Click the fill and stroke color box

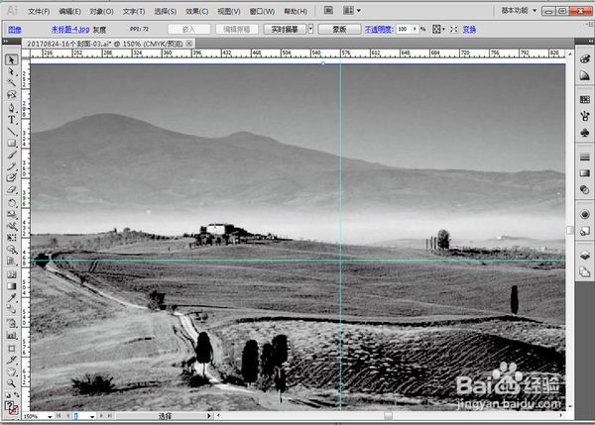pos(11,408)
